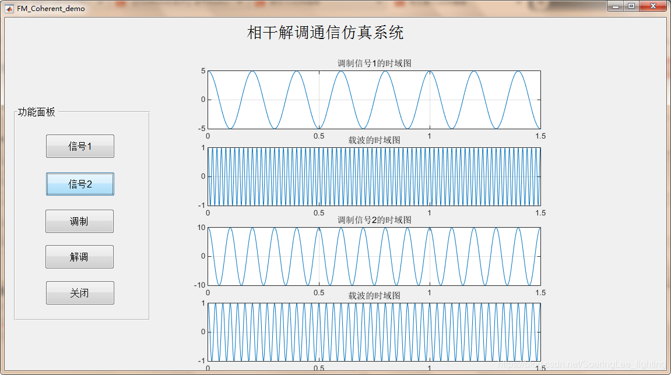Screen dimensions: 671x375
Task: Activate the 解调 demodulation button
Action: pyautogui.click(x=79, y=256)
